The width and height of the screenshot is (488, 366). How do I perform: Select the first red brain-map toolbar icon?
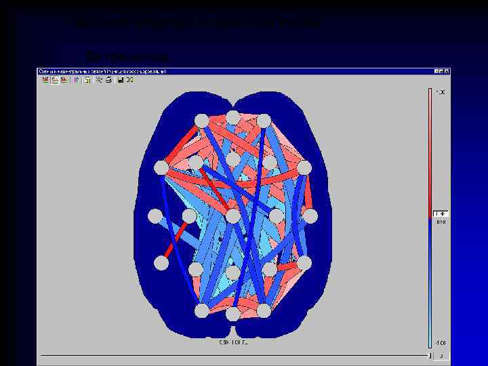45,80
